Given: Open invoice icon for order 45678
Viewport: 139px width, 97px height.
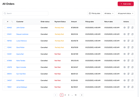Looking at the screenshot, I should [x=128, y=67].
